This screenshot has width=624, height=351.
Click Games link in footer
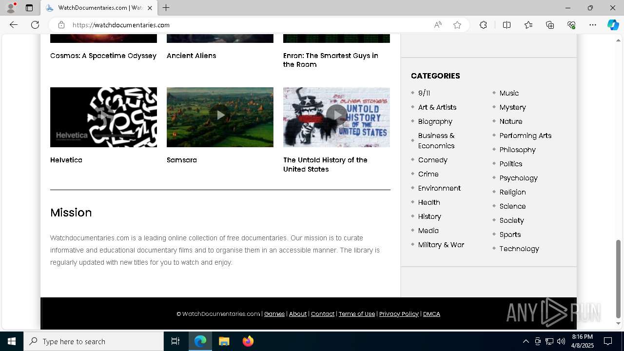pos(274,314)
